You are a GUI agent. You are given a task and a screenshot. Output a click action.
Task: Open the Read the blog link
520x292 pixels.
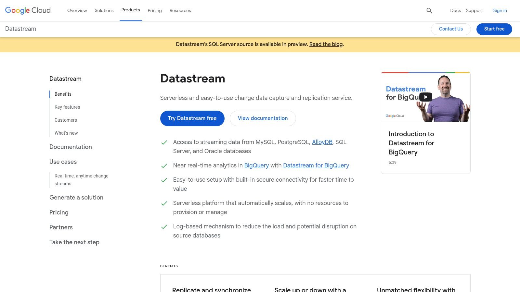click(x=326, y=44)
